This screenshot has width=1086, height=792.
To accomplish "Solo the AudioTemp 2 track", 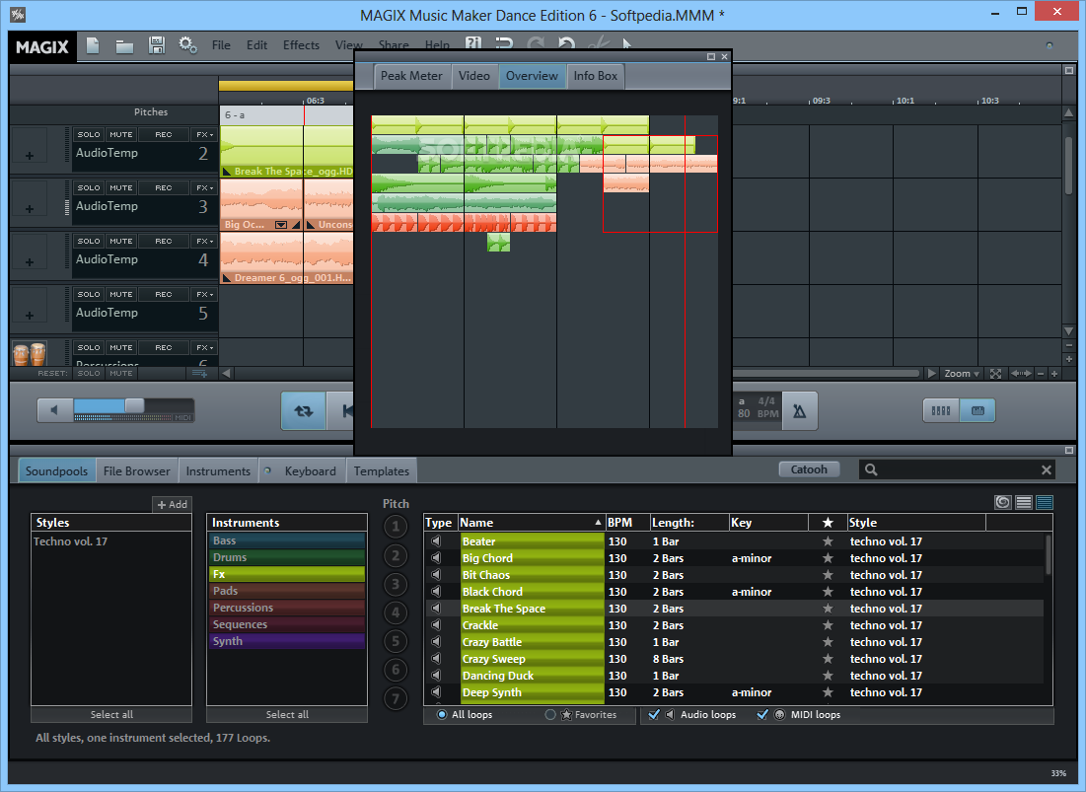I will click(89, 134).
